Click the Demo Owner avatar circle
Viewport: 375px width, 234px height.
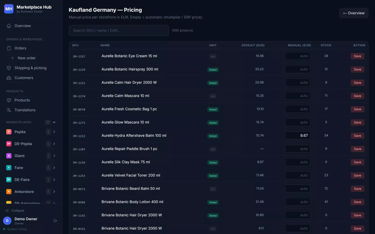pos(7,221)
